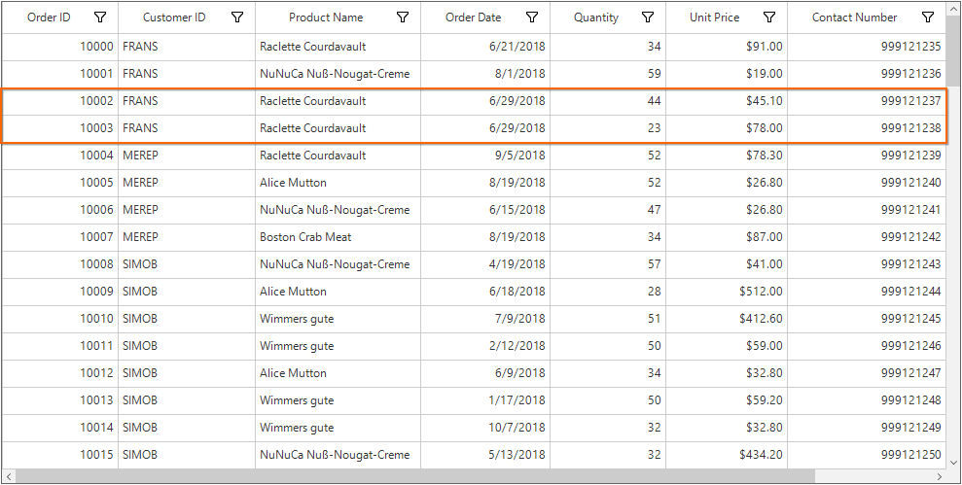Open the Order Date filter icon
Screen dimensions: 962x485
(532, 17)
